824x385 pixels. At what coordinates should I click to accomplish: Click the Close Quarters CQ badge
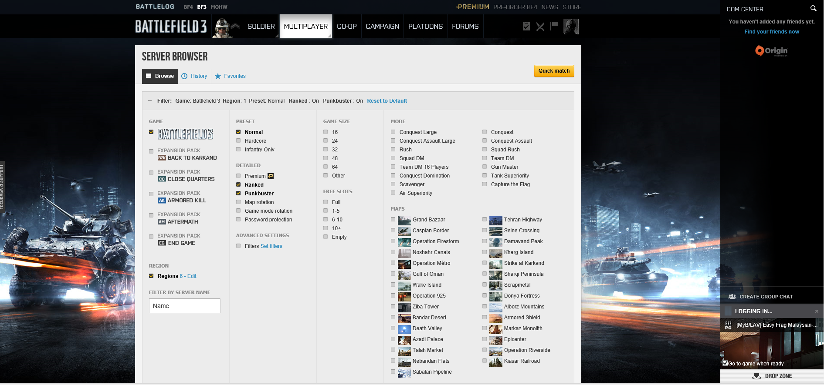(162, 179)
